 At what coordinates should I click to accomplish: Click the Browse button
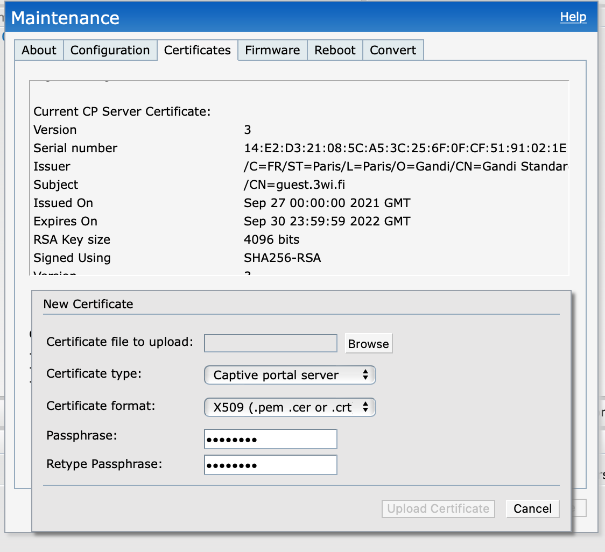pyautogui.click(x=368, y=343)
